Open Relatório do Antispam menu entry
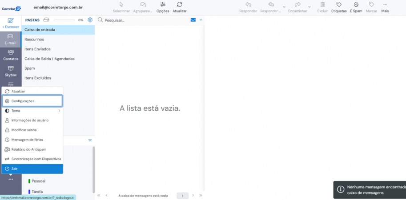 coord(32,149)
